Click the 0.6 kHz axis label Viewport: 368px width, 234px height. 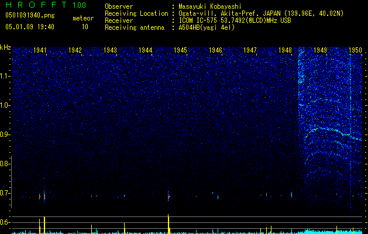coord(5,222)
